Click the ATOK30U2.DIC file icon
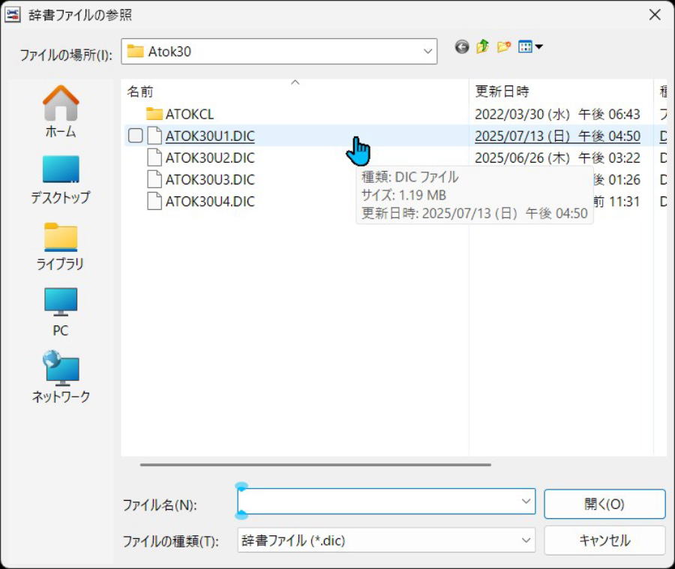The height and width of the screenshot is (569, 675). (154, 157)
